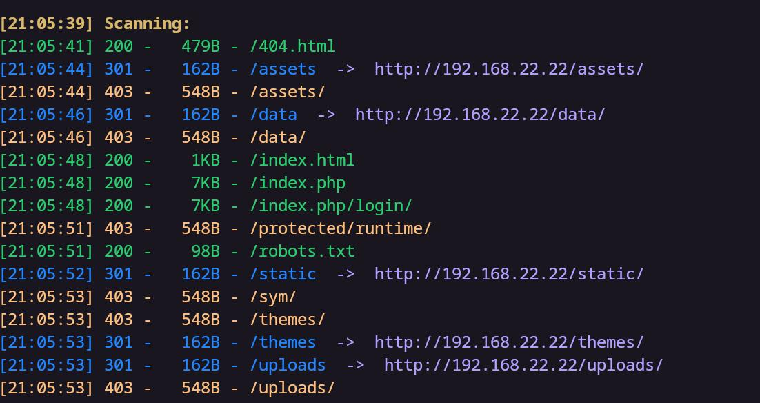Screen dimensions: 760x403
Task: Click the Scanning: header text
Action: (148, 23)
